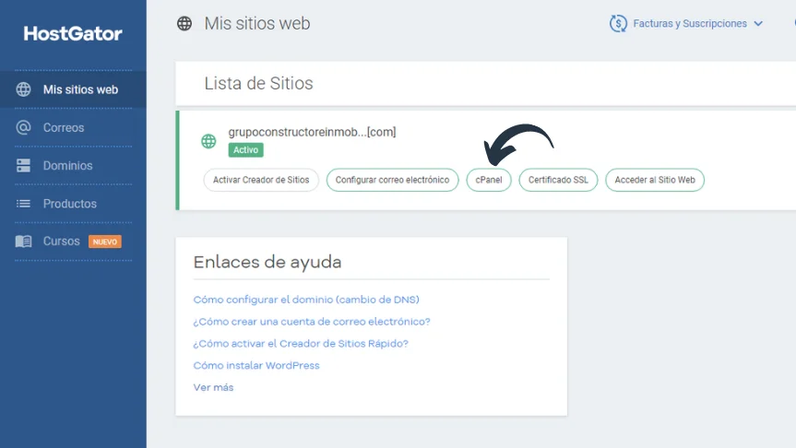Click the Mis sitios web page title
The image size is (796, 448).
pyautogui.click(x=257, y=23)
